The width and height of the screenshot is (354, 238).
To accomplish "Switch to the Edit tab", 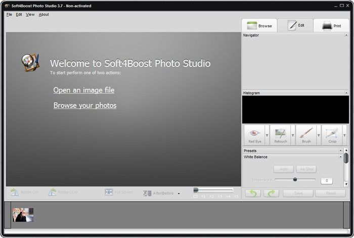I will [x=295, y=25].
